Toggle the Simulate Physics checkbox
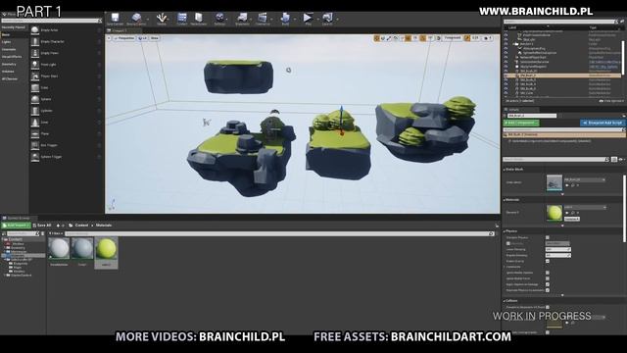Screen dimensions: 627x353 click(548, 237)
